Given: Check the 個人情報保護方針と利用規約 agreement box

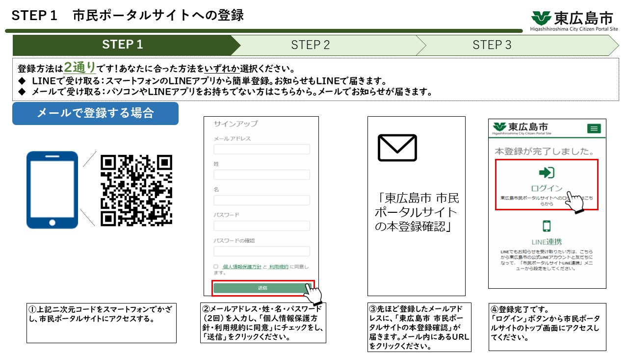Looking at the screenshot, I should (x=216, y=267).
